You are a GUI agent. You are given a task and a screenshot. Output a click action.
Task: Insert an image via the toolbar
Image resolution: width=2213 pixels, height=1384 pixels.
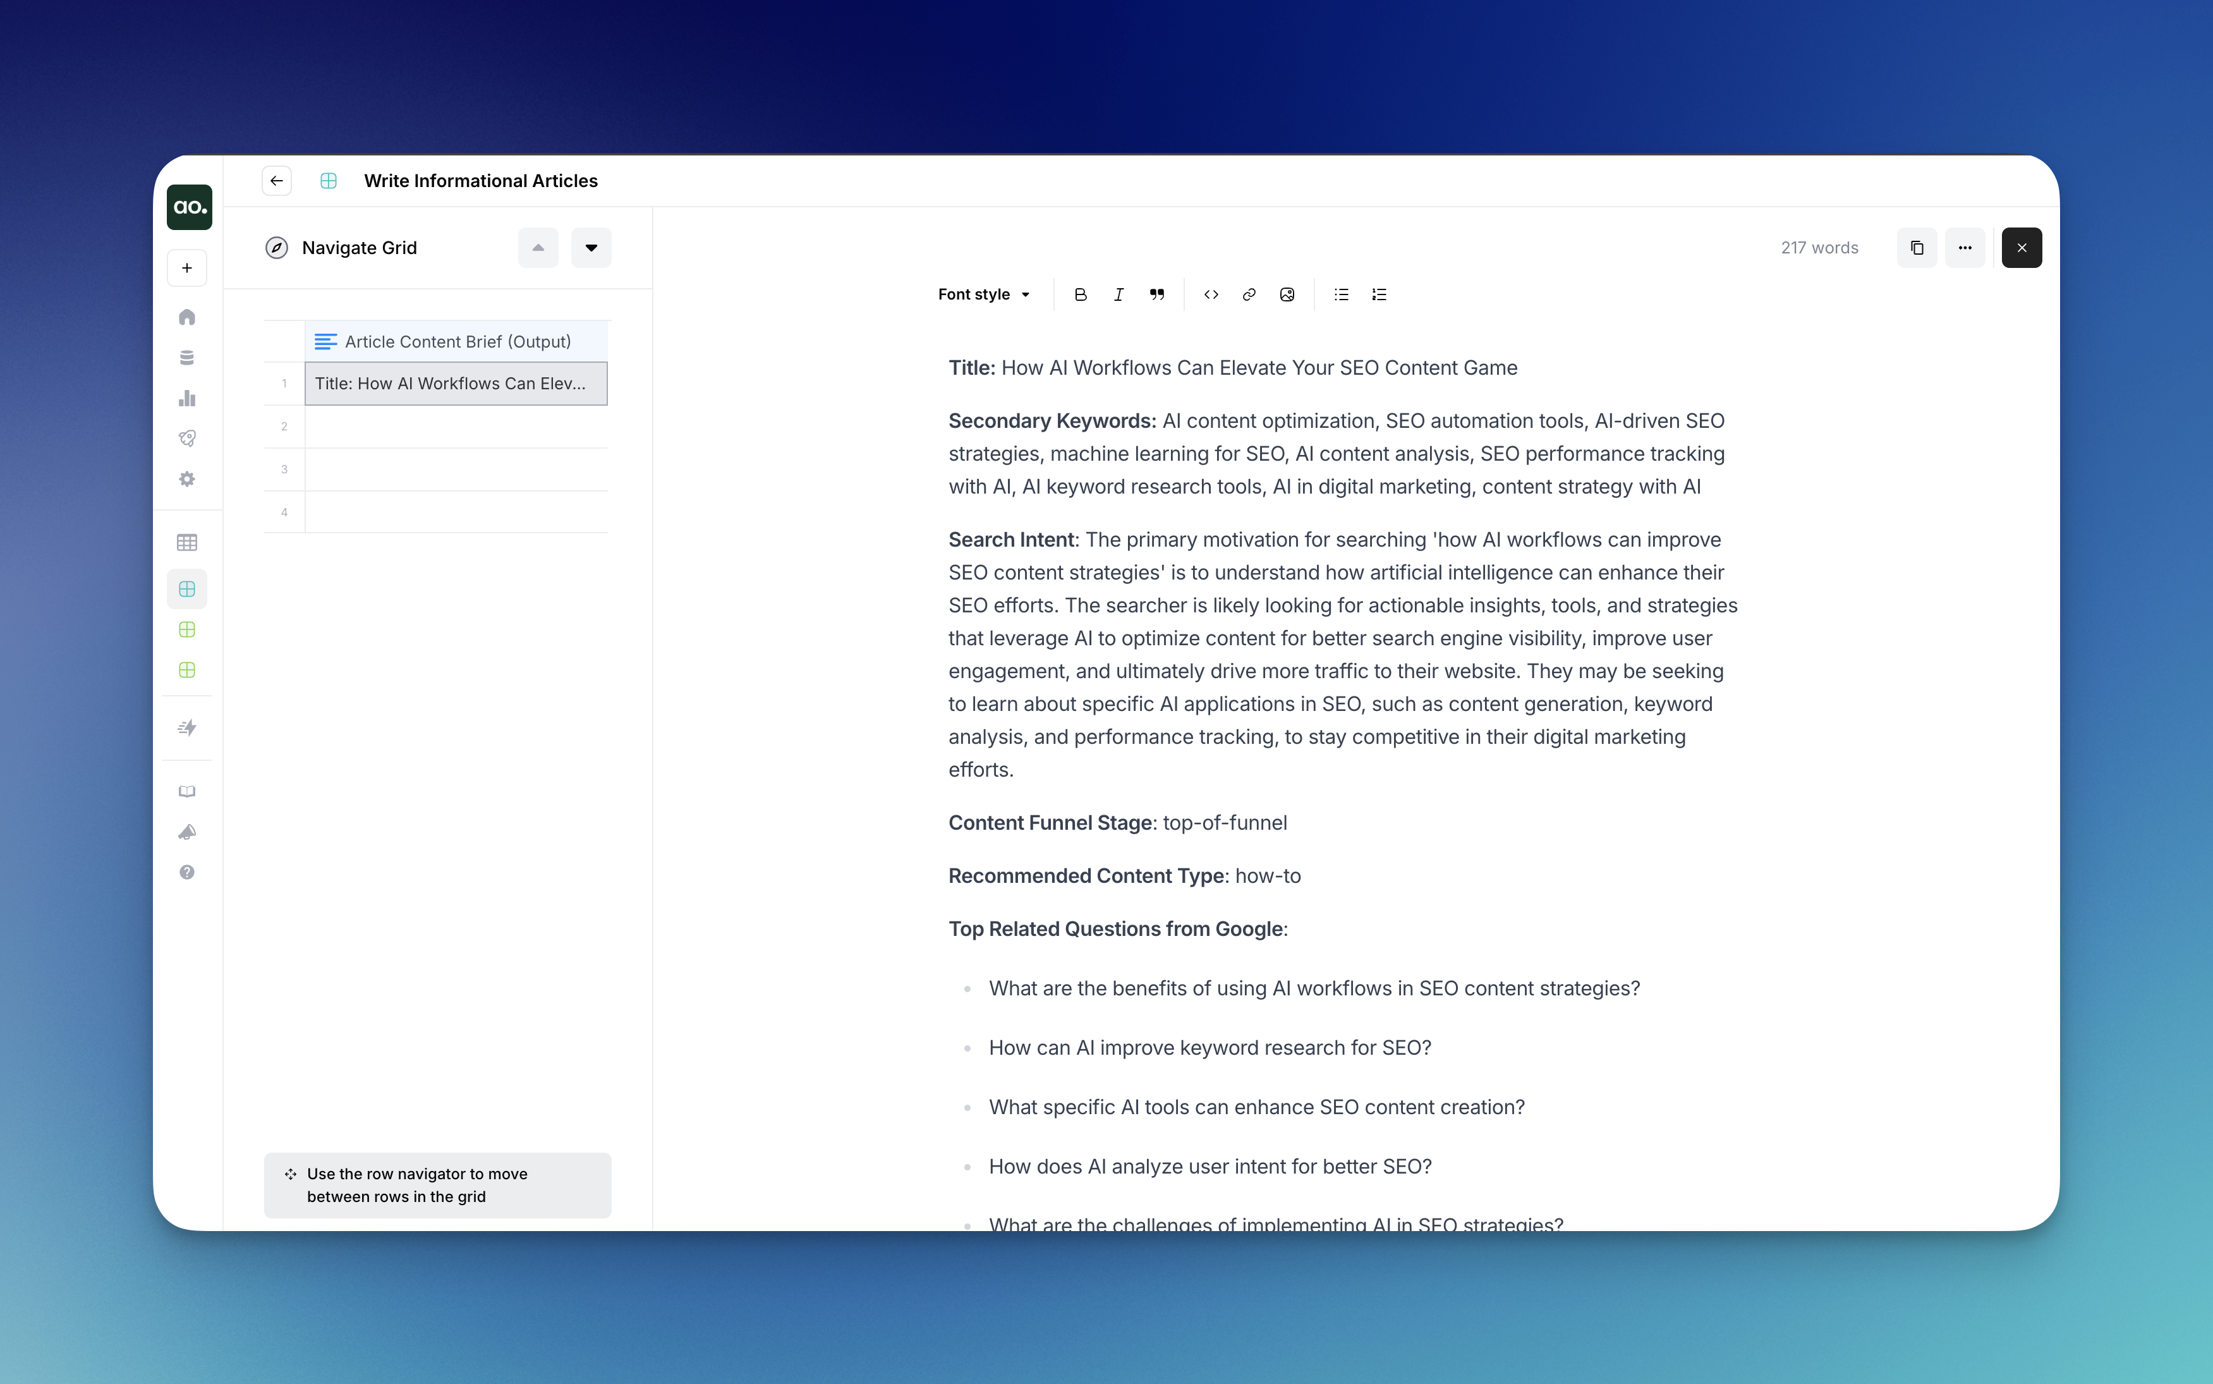tap(1287, 294)
